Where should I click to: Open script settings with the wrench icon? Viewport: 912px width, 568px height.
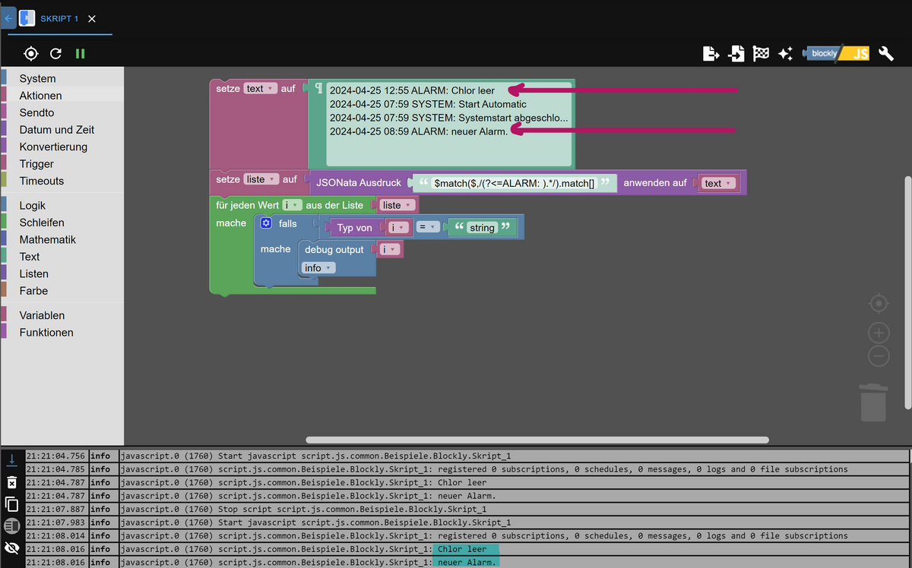pyautogui.click(x=885, y=53)
